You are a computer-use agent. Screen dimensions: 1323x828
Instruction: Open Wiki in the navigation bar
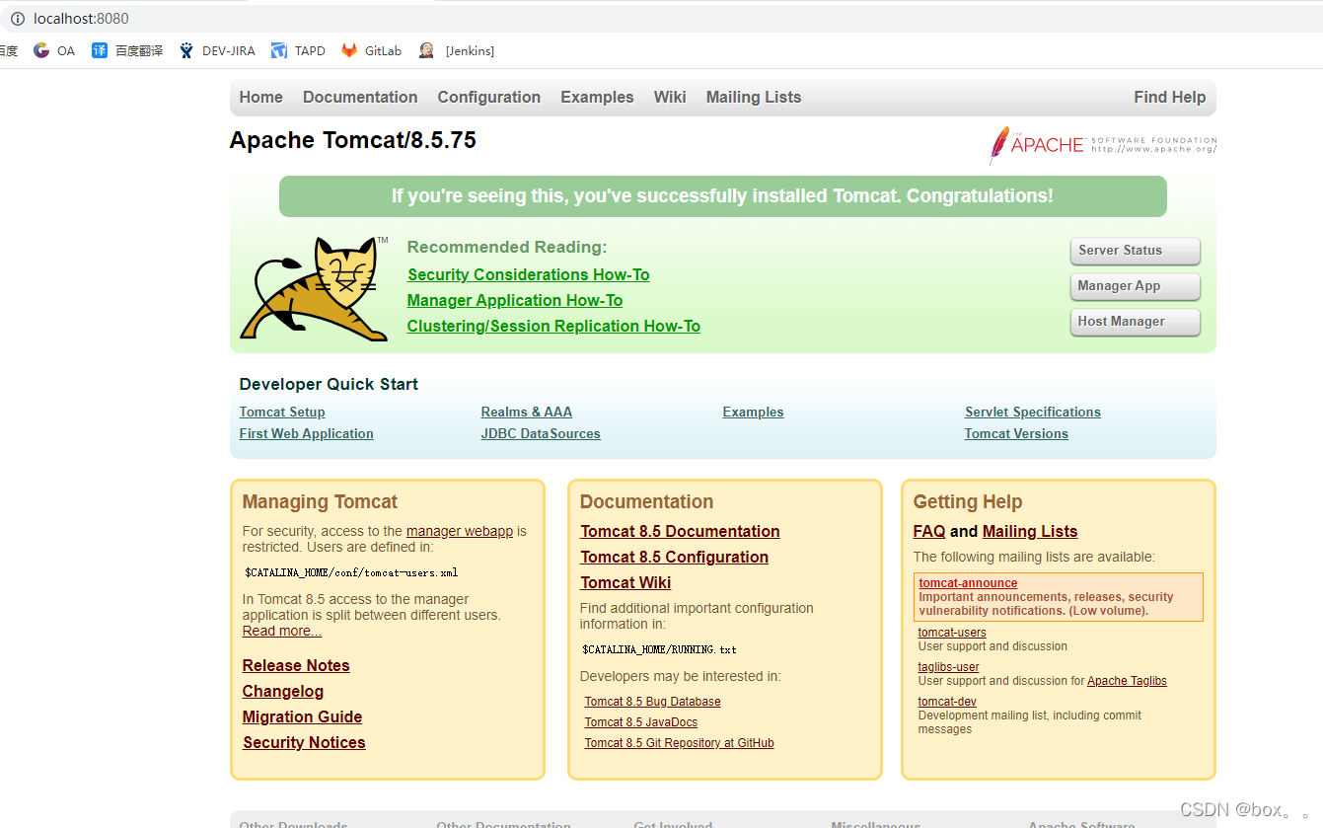pyautogui.click(x=670, y=97)
